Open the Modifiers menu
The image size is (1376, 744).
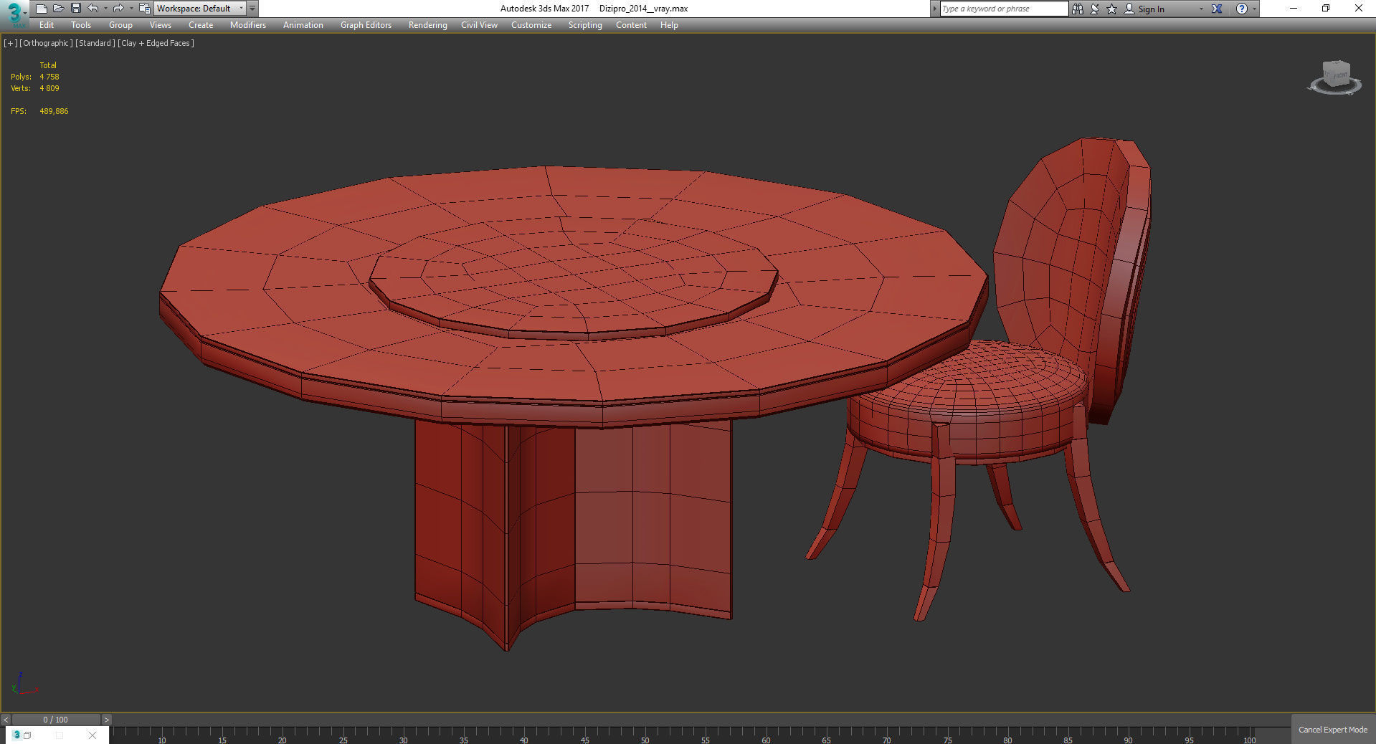[248, 25]
